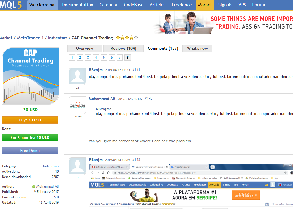Open author Mohammad Ali's profile link
This screenshot has width=293, height=209.
pyautogui.click(x=48, y=186)
